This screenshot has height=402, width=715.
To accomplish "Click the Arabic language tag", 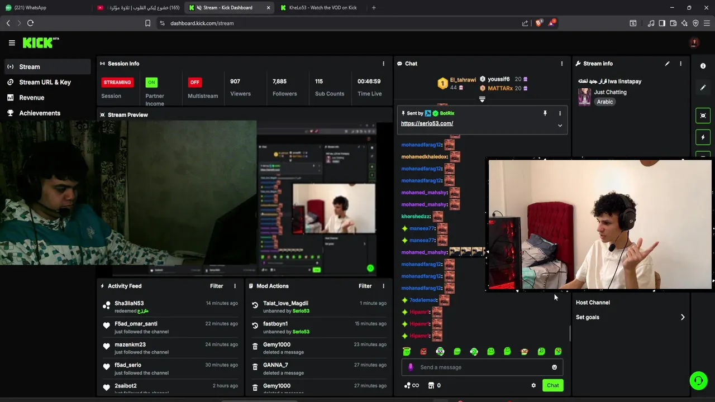I will coord(604,102).
